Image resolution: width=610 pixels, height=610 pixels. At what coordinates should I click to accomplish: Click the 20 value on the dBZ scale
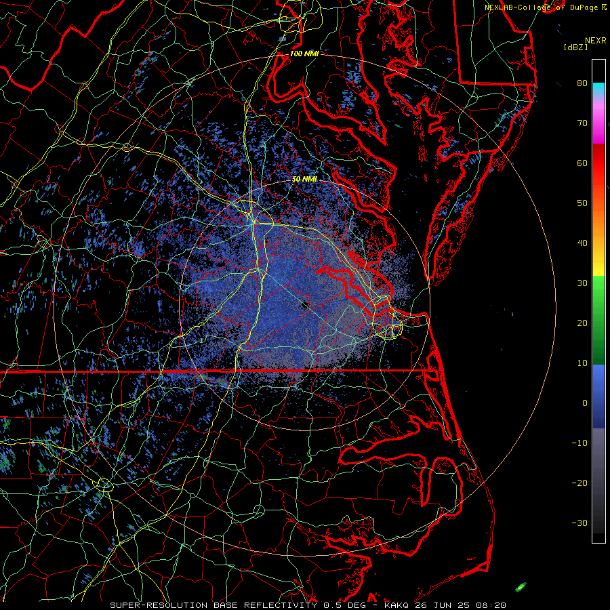(x=582, y=323)
